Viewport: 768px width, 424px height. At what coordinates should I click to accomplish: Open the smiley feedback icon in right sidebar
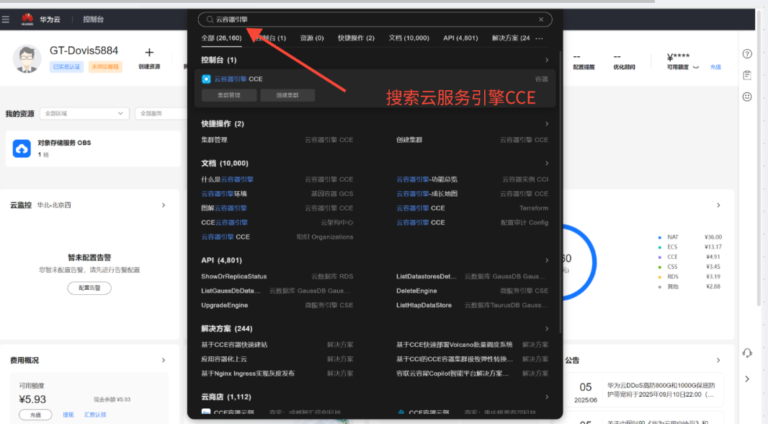click(x=747, y=97)
